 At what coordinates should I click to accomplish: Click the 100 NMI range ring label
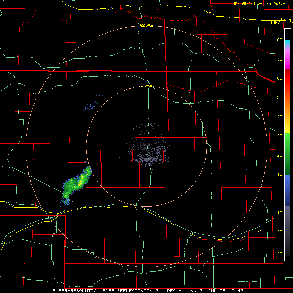[146, 26]
